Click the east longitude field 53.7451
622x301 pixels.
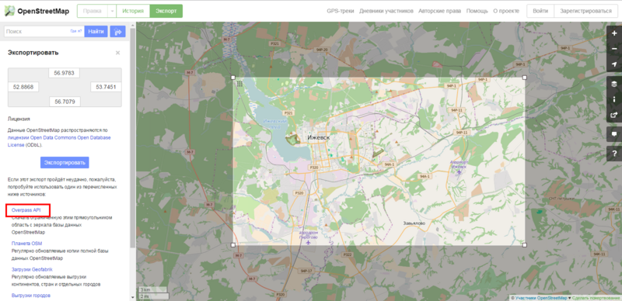click(106, 87)
